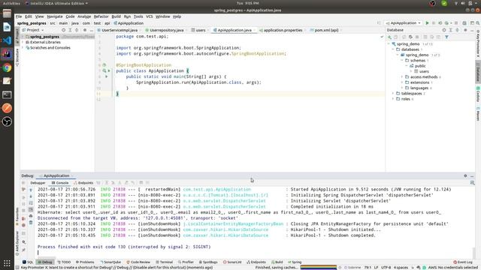Open Project panel settings gear
The height and width of the screenshot is (270, 481).
click(x=85, y=30)
